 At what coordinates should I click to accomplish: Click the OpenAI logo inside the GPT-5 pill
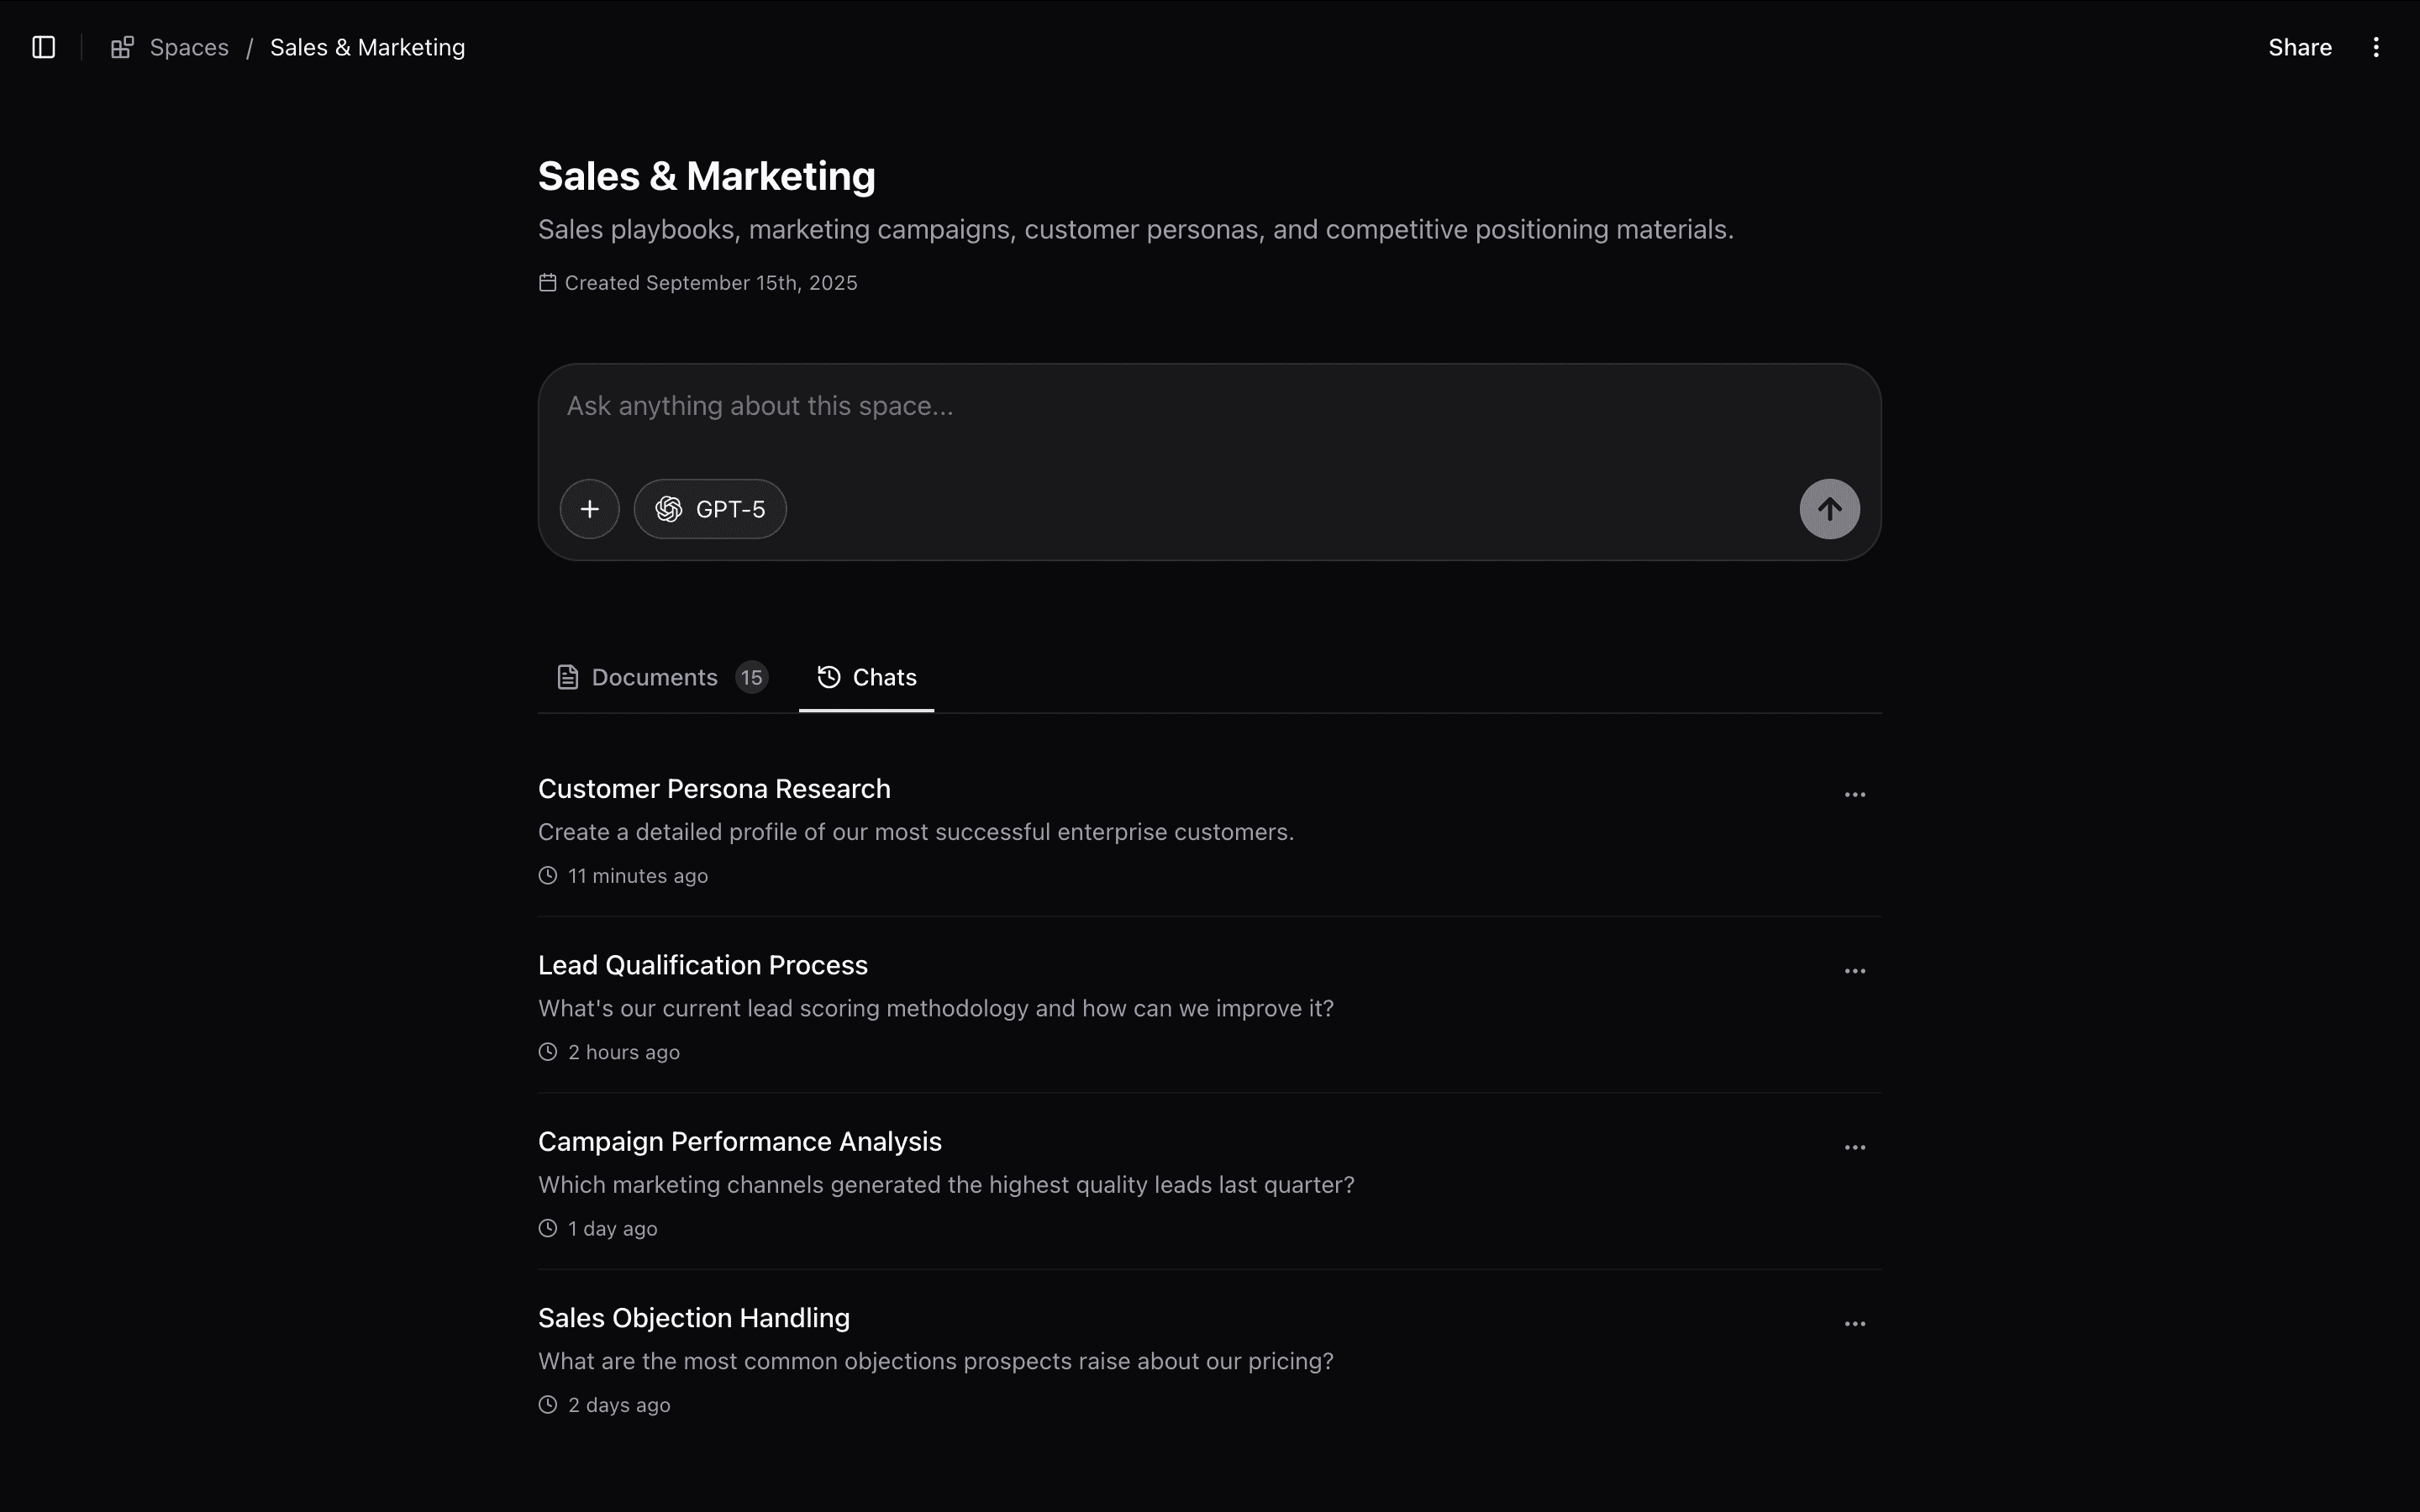(670, 508)
